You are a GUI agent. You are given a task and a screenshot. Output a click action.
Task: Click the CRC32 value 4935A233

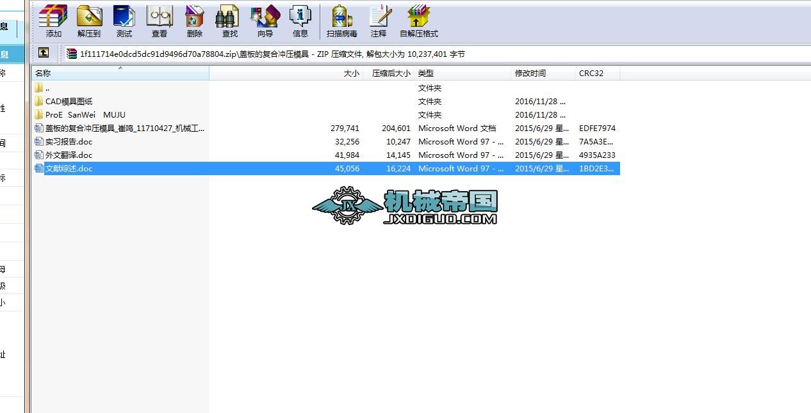597,155
